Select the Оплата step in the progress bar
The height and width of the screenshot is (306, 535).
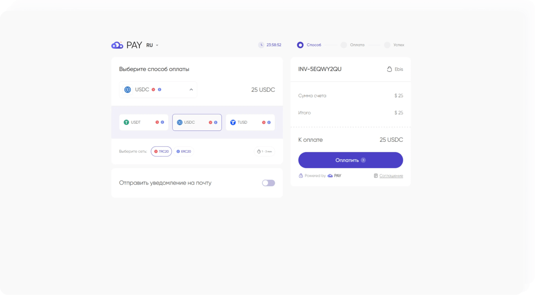(353, 45)
